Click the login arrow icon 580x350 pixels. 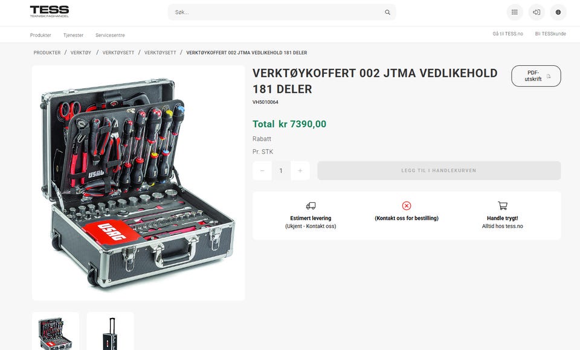(536, 12)
